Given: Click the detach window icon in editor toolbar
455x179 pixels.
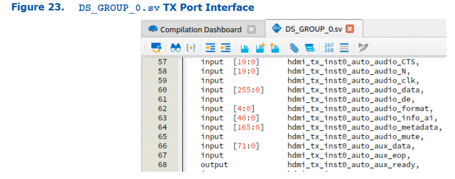Looking at the screenshot, I should 156,48.
